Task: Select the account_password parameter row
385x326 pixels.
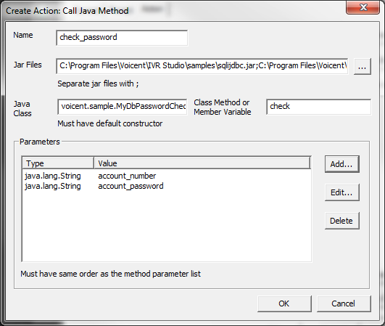Action: (x=167, y=186)
